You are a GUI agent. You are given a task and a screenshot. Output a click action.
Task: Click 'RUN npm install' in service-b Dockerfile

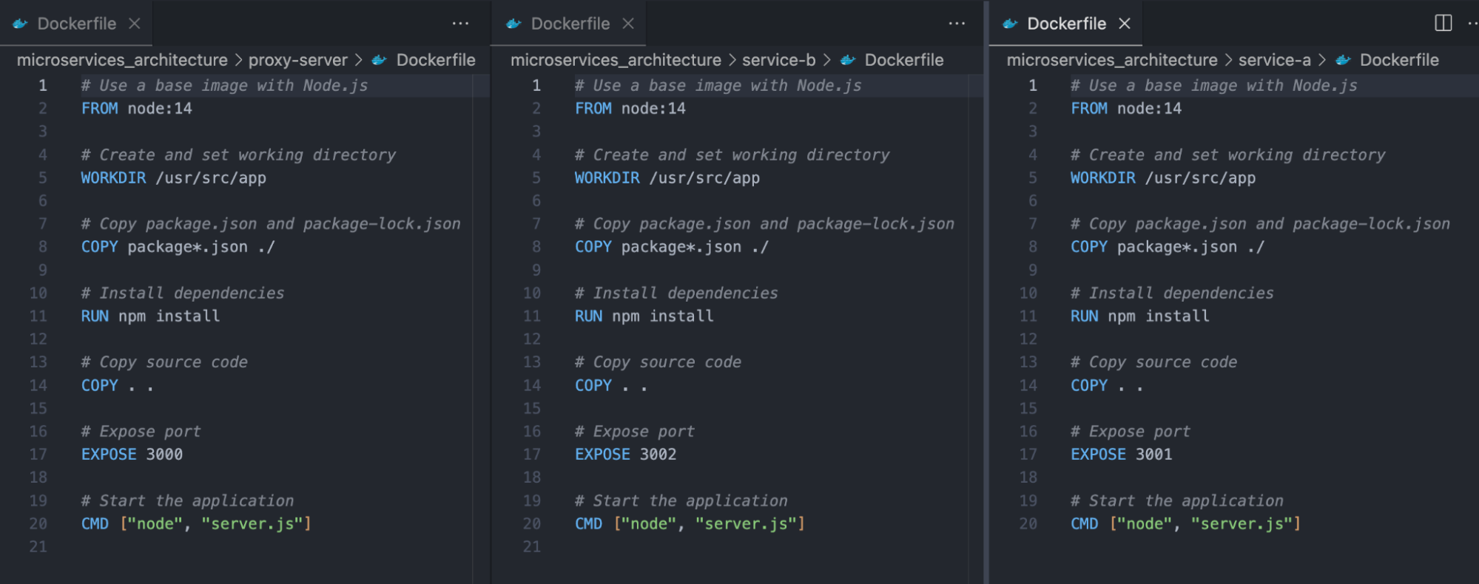[x=644, y=316]
